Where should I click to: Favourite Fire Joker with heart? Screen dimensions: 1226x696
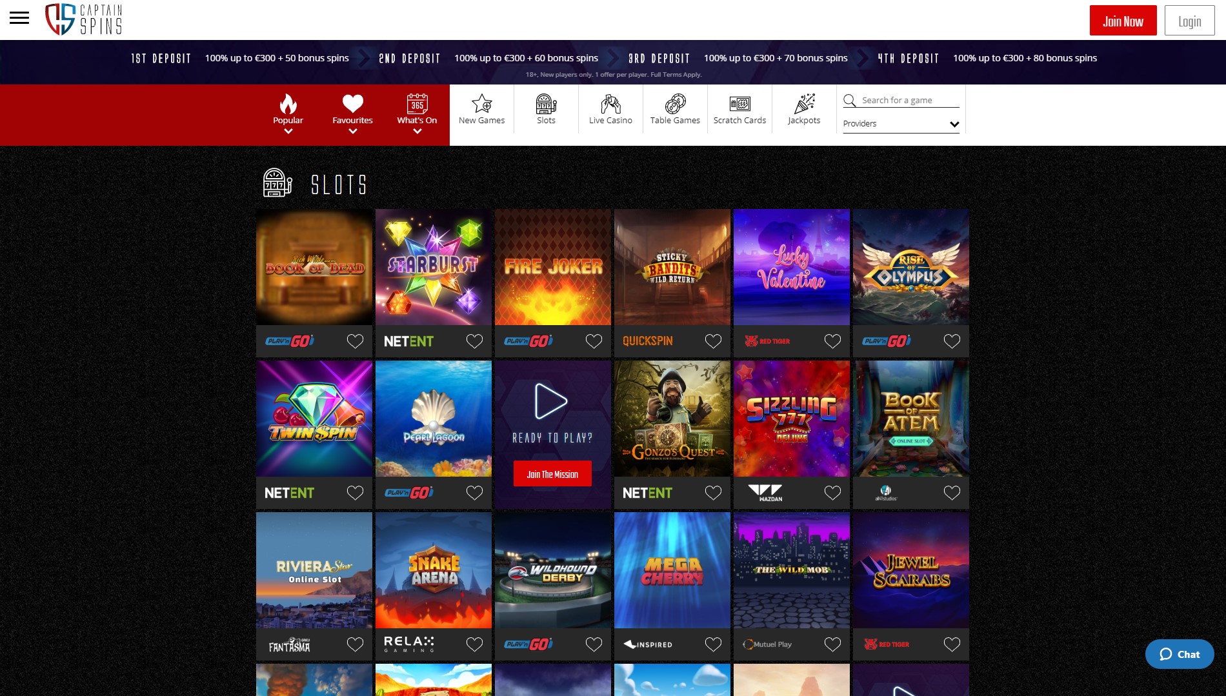click(594, 341)
